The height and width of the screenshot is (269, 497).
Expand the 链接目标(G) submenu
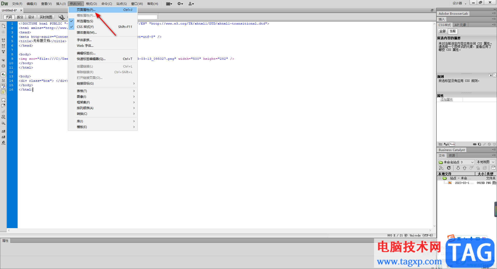coord(103,84)
